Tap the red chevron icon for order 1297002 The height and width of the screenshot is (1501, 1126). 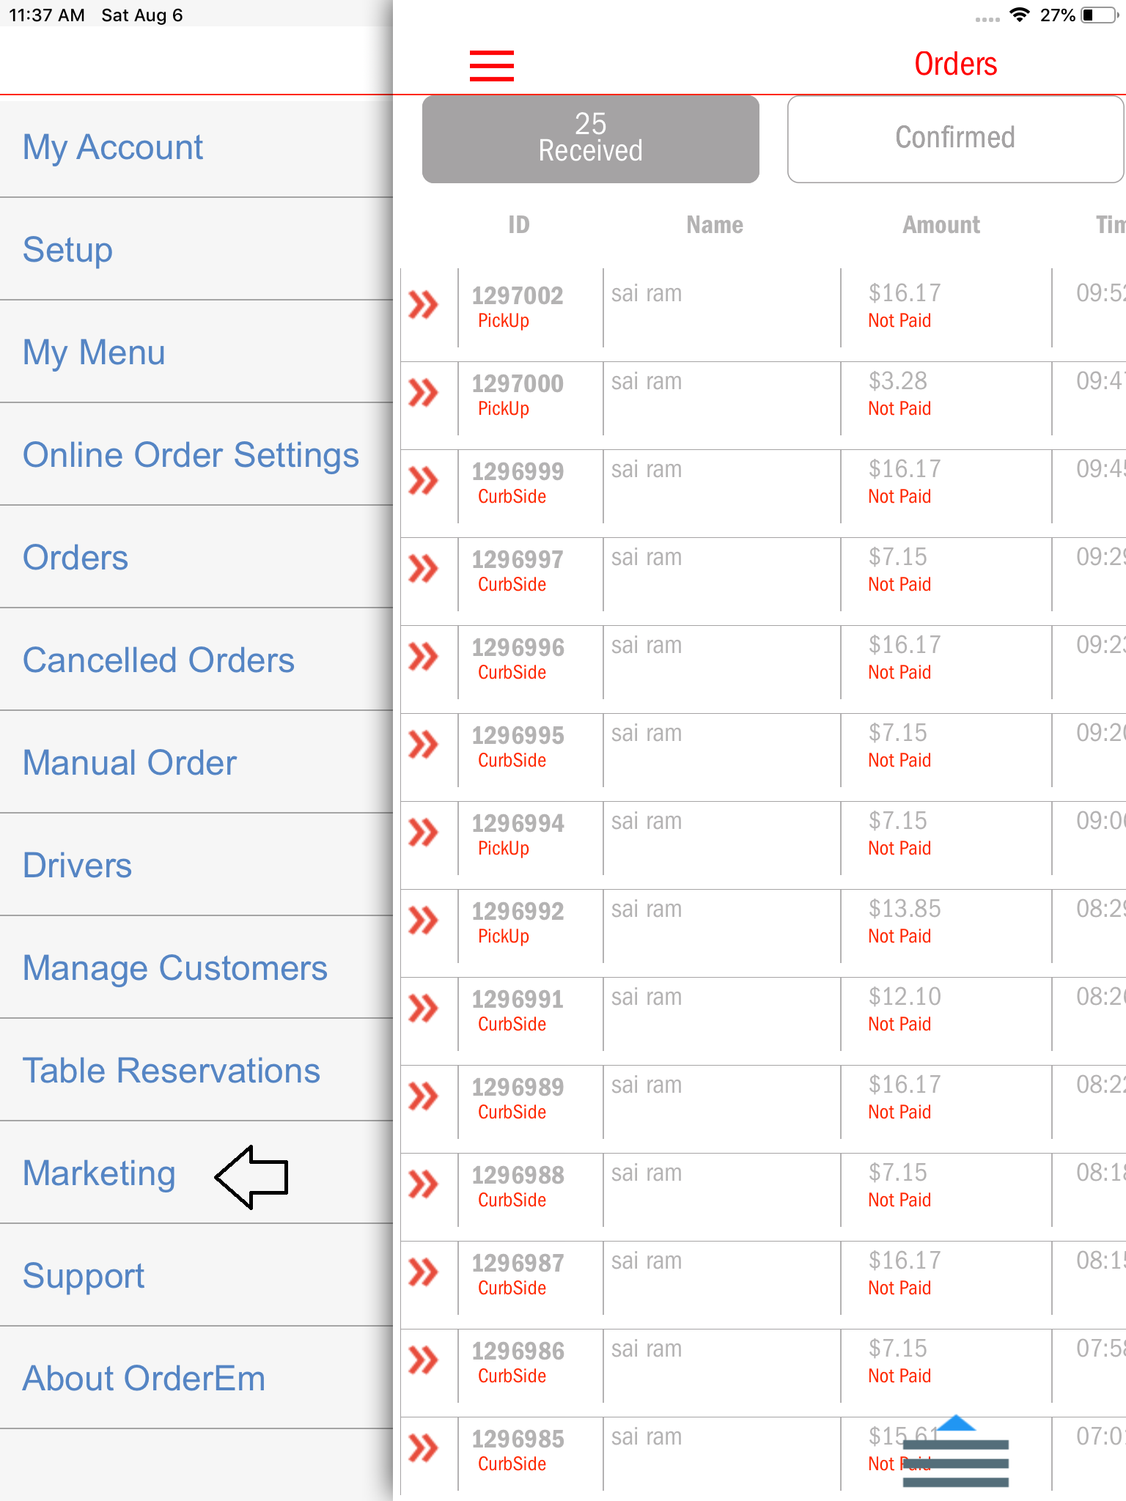click(424, 305)
